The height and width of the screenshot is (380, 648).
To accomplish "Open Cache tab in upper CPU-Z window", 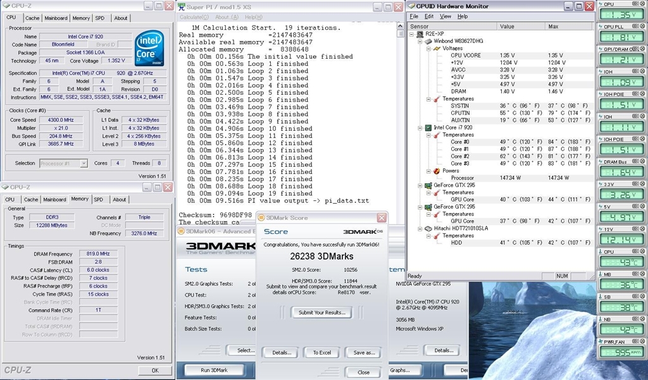I will coord(32,18).
